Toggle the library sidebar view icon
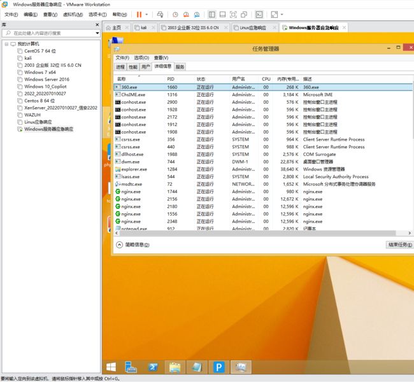The image size is (414, 382). [211, 15]
